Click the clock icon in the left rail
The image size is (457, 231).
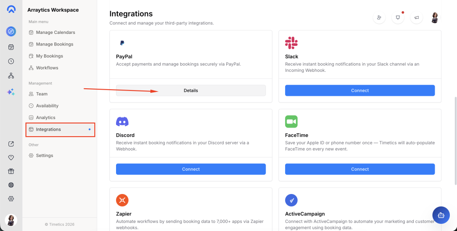pos(11,62)
